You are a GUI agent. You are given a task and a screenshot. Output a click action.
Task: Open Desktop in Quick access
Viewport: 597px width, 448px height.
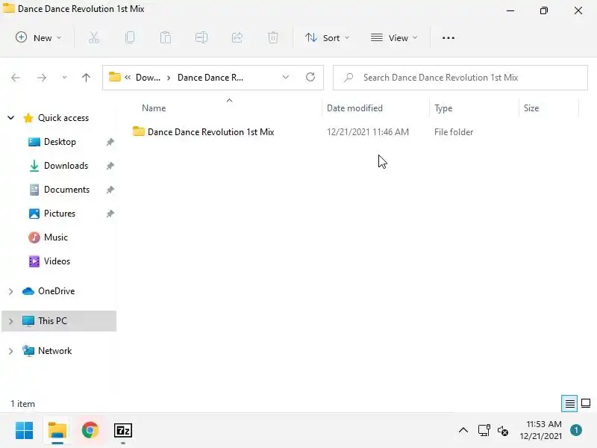coord(60,142)
